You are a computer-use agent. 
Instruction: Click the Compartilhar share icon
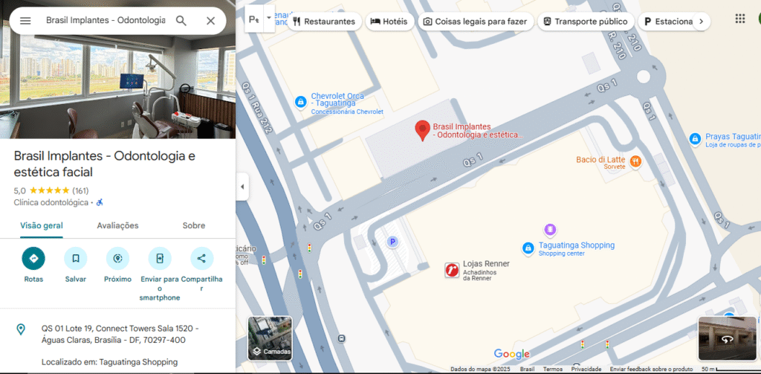(x=202, y=259)
